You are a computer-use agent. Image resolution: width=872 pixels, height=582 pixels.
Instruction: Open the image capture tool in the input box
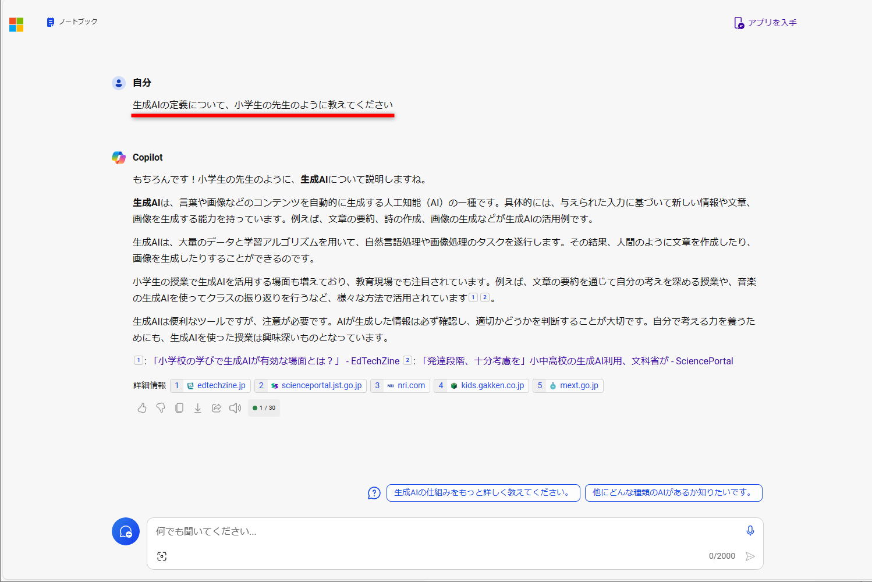click(x=162, y=556)
